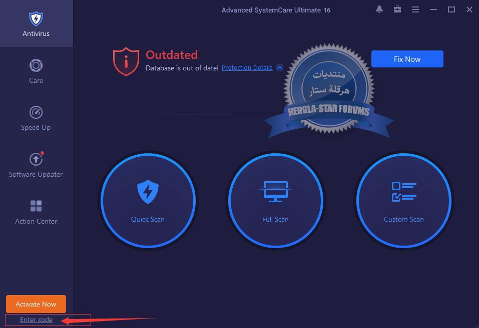Click the Activate Now button

pos(36,304)
